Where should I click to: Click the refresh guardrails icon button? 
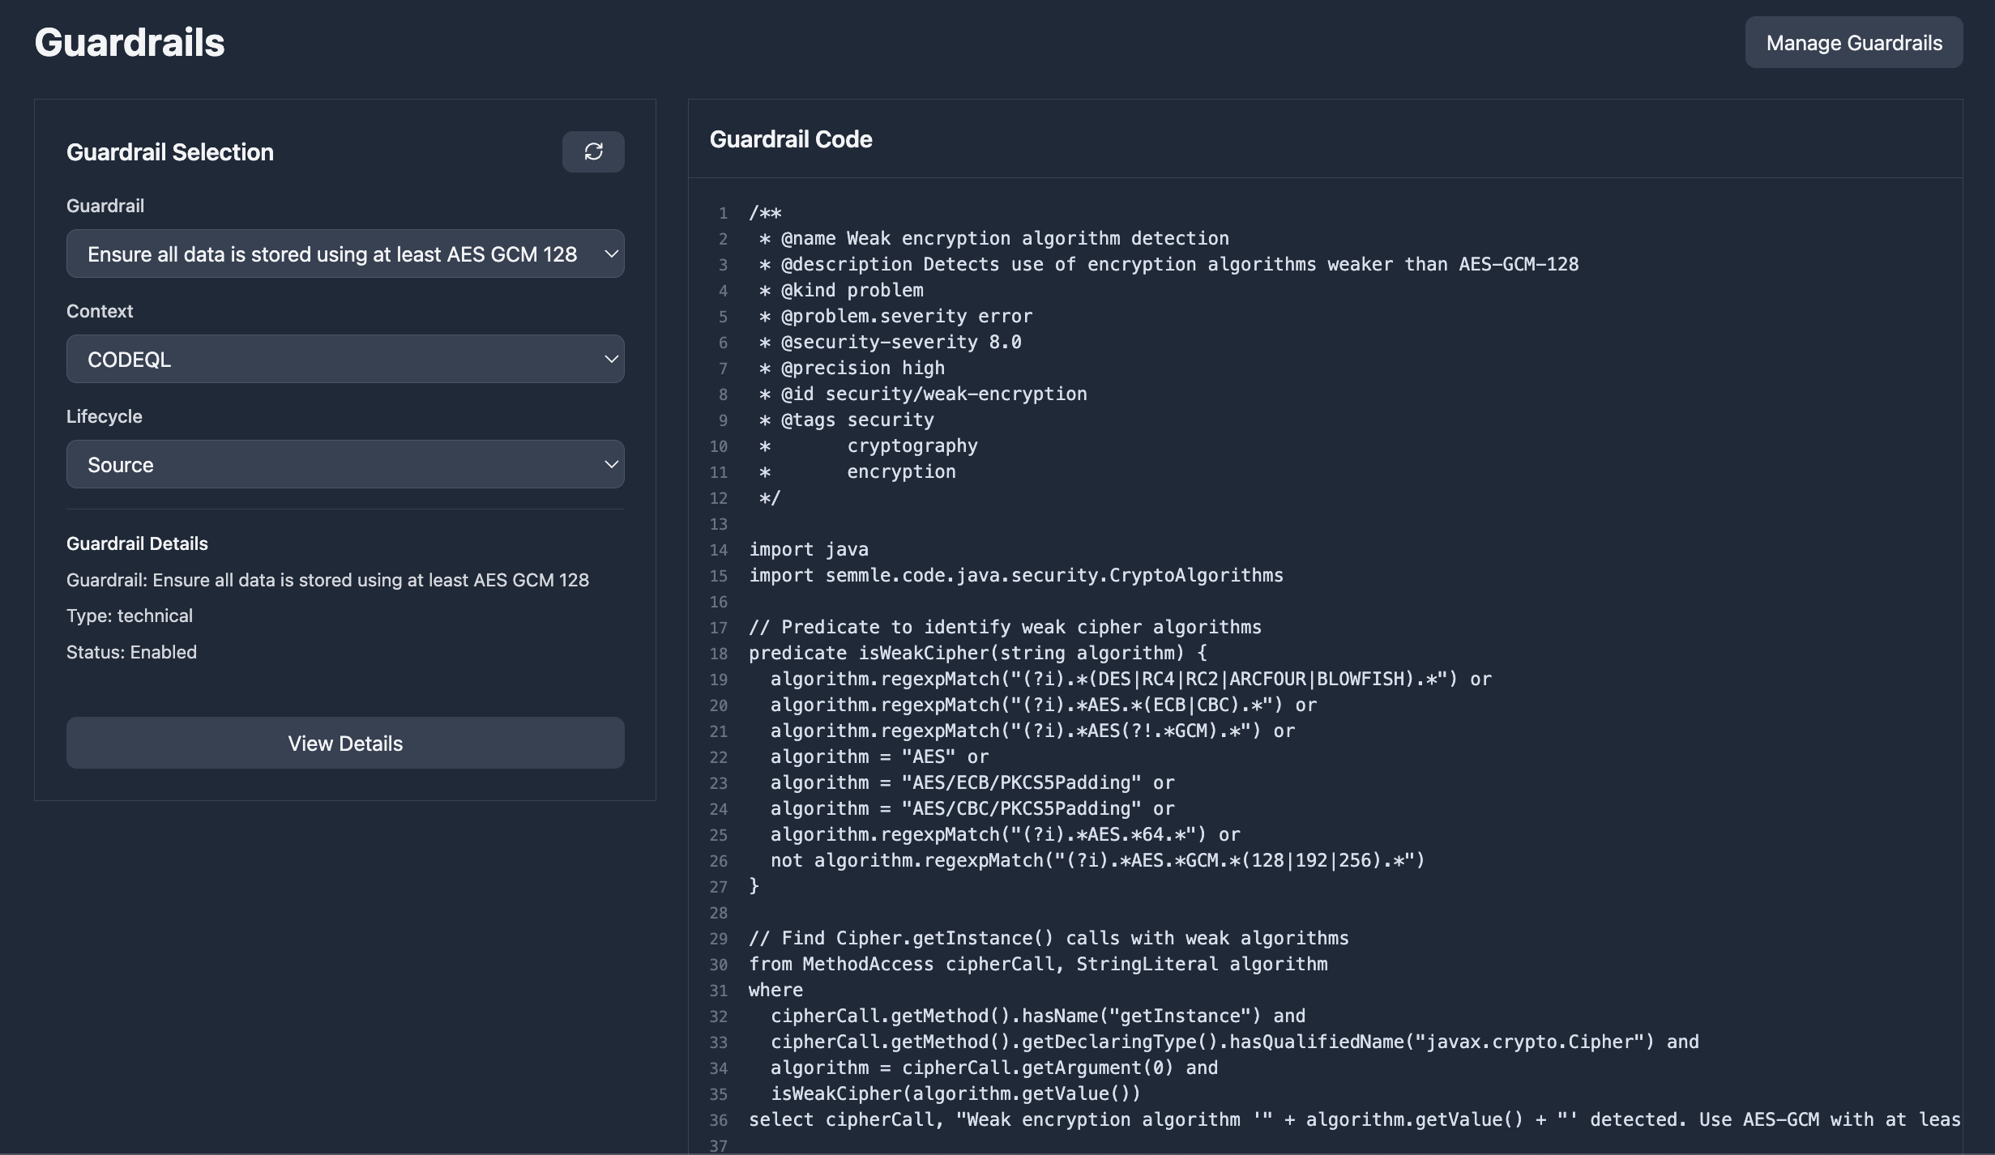pyautogui.click(x=593, y=151)
